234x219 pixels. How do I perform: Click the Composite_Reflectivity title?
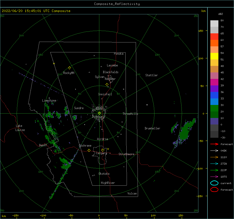(x=117, y=4)
